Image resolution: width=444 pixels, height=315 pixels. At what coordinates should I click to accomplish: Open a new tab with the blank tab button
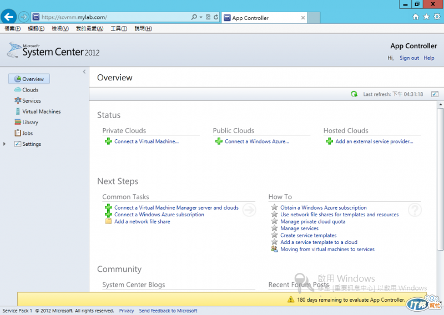click(314, 18)
